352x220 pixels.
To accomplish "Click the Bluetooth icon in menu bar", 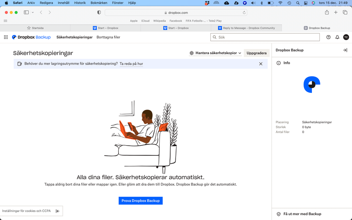I will point(261,3).
